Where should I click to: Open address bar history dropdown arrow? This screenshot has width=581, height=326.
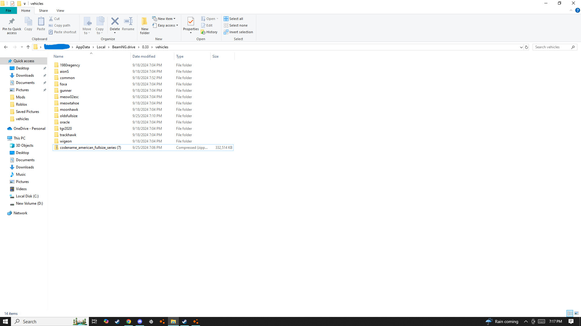click(x=521, y=47)
